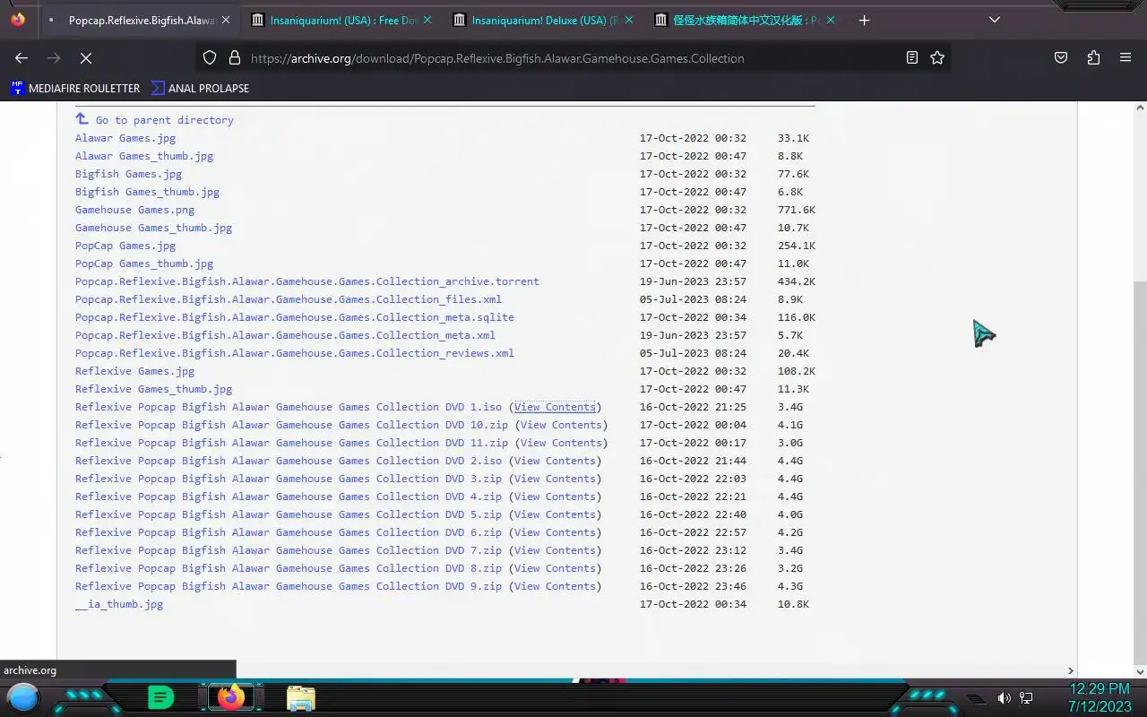The image size is (1147, 717).
Task: Open the Collection_meta.sqlite link
Action: (x=295, y=317)
